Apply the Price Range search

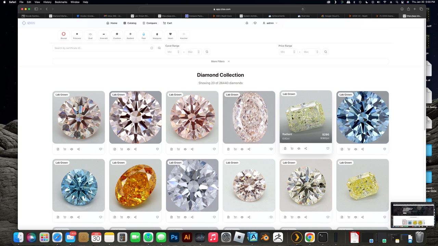tap(325, 52)
